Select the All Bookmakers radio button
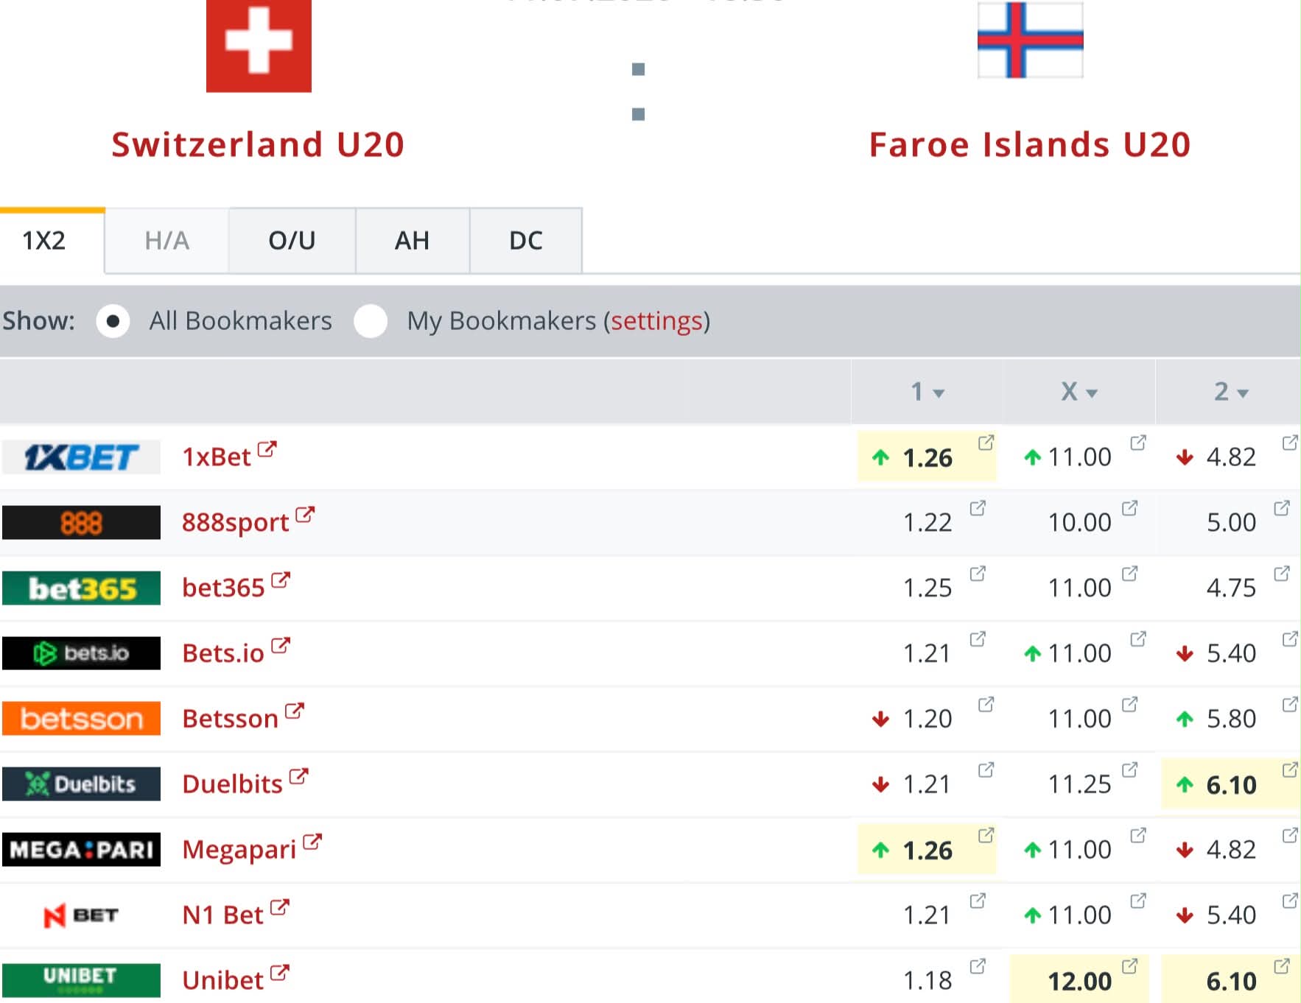Screen dimensions: 1301x1003 click(113, 321)
